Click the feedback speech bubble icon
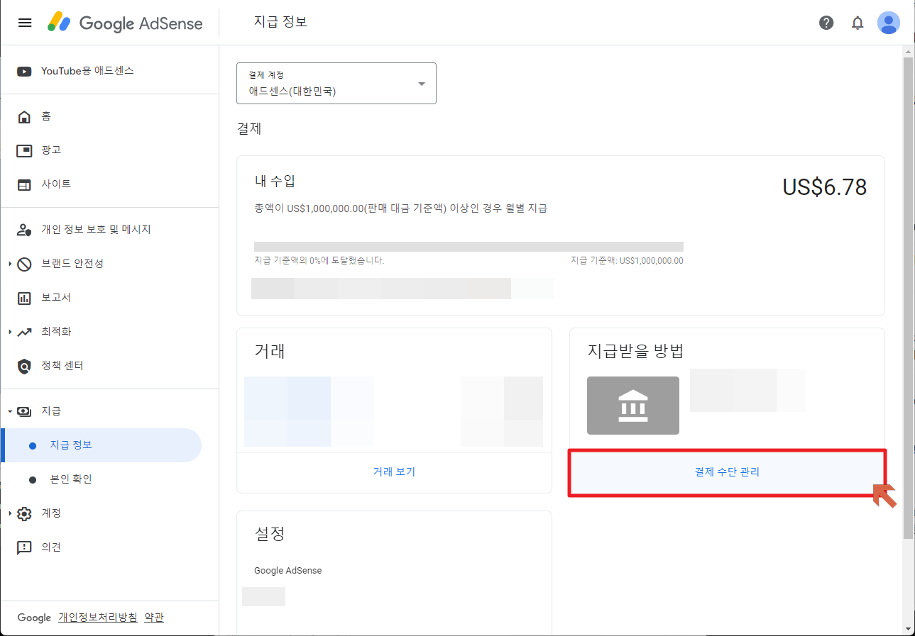Image resolution: width=915 pixels, height=636 pixels. pyautogui.click(x=24, y=547)
